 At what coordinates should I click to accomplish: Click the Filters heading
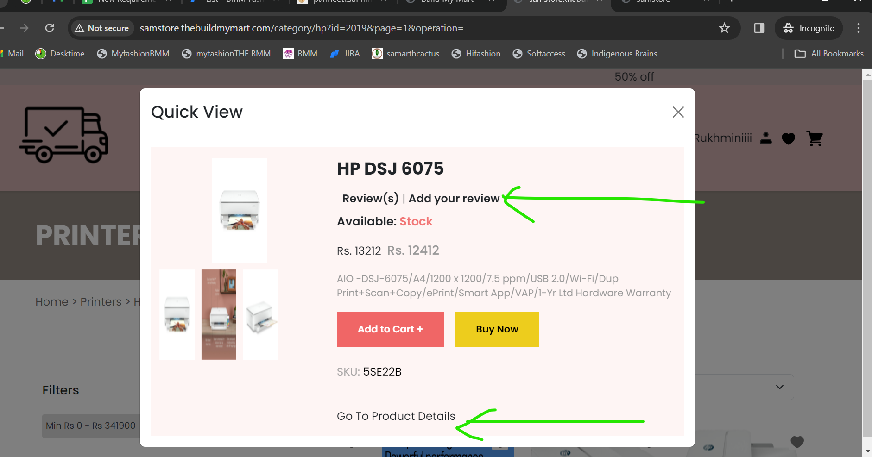tap(61, 390)
